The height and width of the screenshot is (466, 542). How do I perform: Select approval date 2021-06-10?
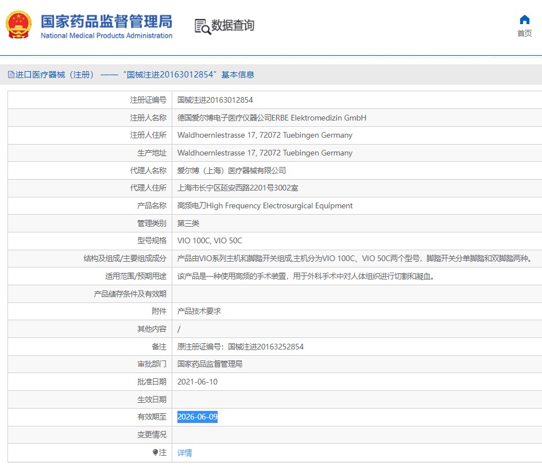(198, 382)
